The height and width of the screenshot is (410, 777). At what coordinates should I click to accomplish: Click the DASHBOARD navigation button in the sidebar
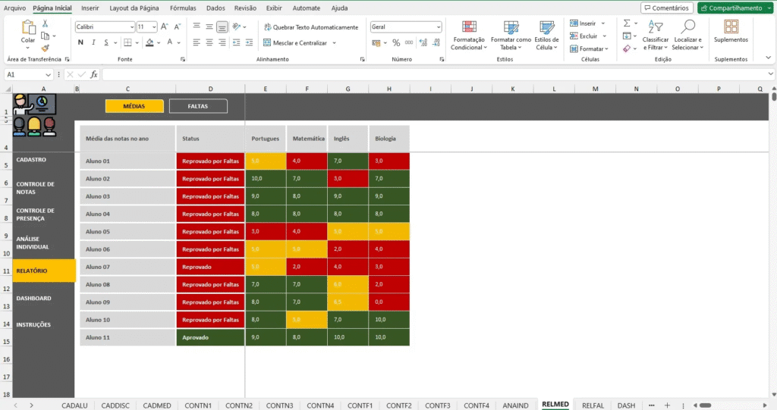(x=34, y=298)
